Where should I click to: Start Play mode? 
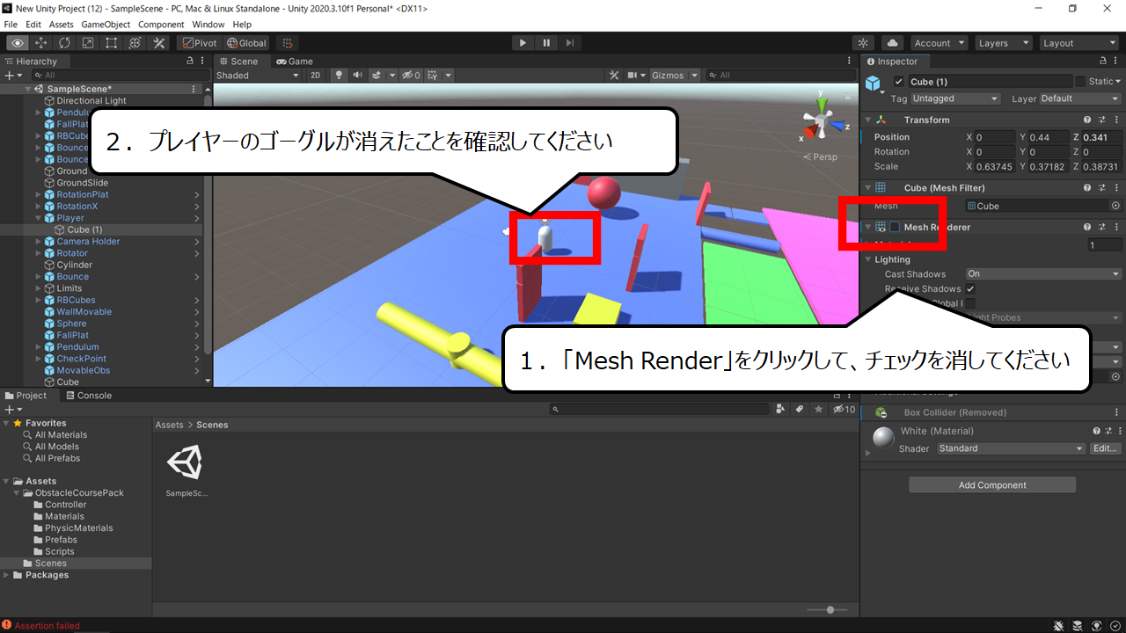pyautogui.click(x=523, y=43)
